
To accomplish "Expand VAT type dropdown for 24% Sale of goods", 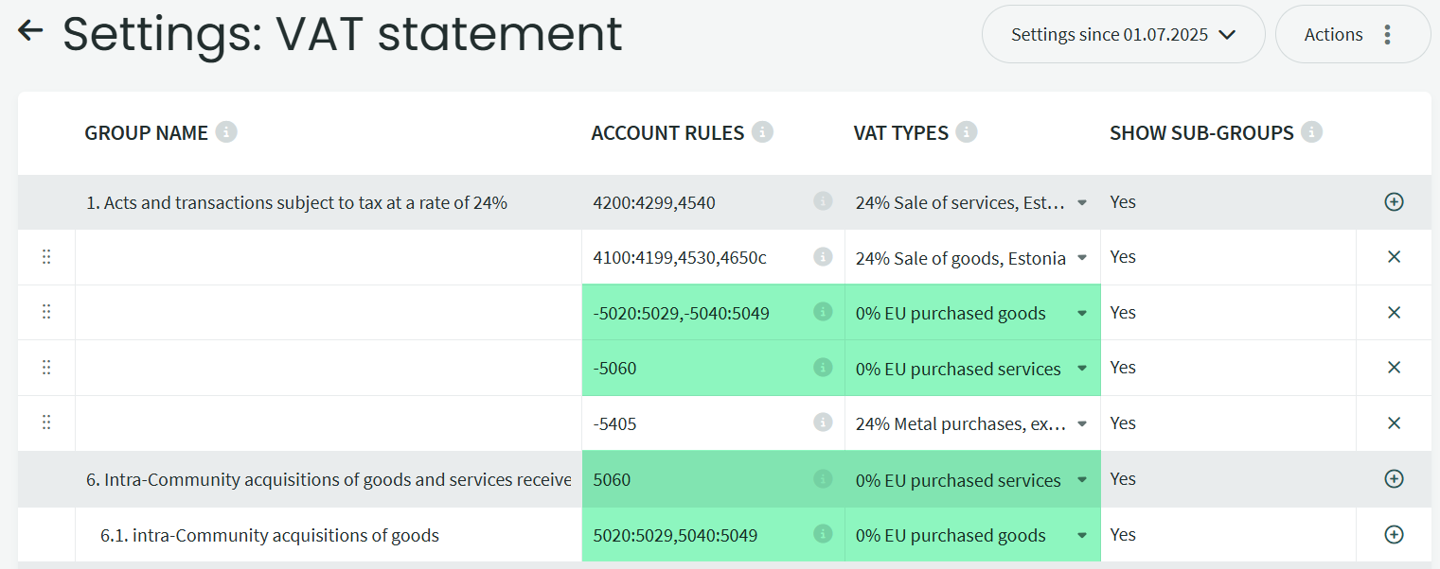I will [1082, 258].
